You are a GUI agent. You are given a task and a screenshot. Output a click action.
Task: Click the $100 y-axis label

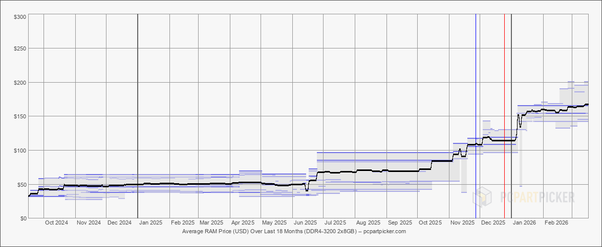21,151
